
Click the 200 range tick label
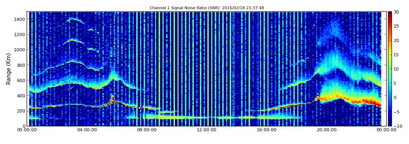(x=20, y=111)
